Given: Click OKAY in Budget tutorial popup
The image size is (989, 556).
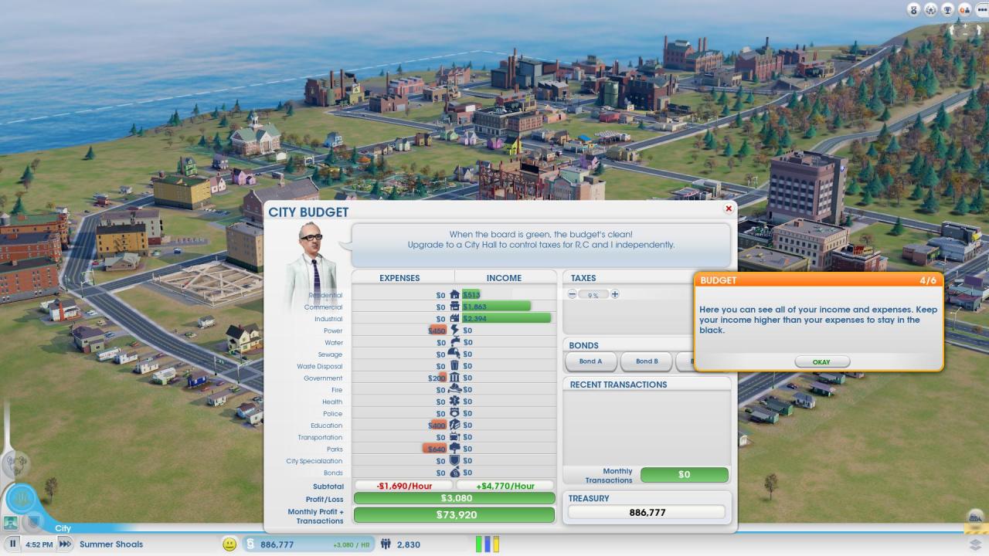Looking at the screenshot, I should pos(822,361).
